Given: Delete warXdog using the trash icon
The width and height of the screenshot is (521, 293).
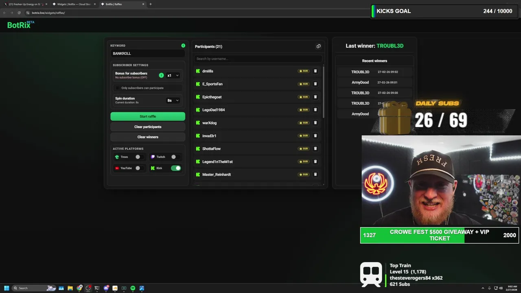Looking at the screenshot, I should click(315, 122).
